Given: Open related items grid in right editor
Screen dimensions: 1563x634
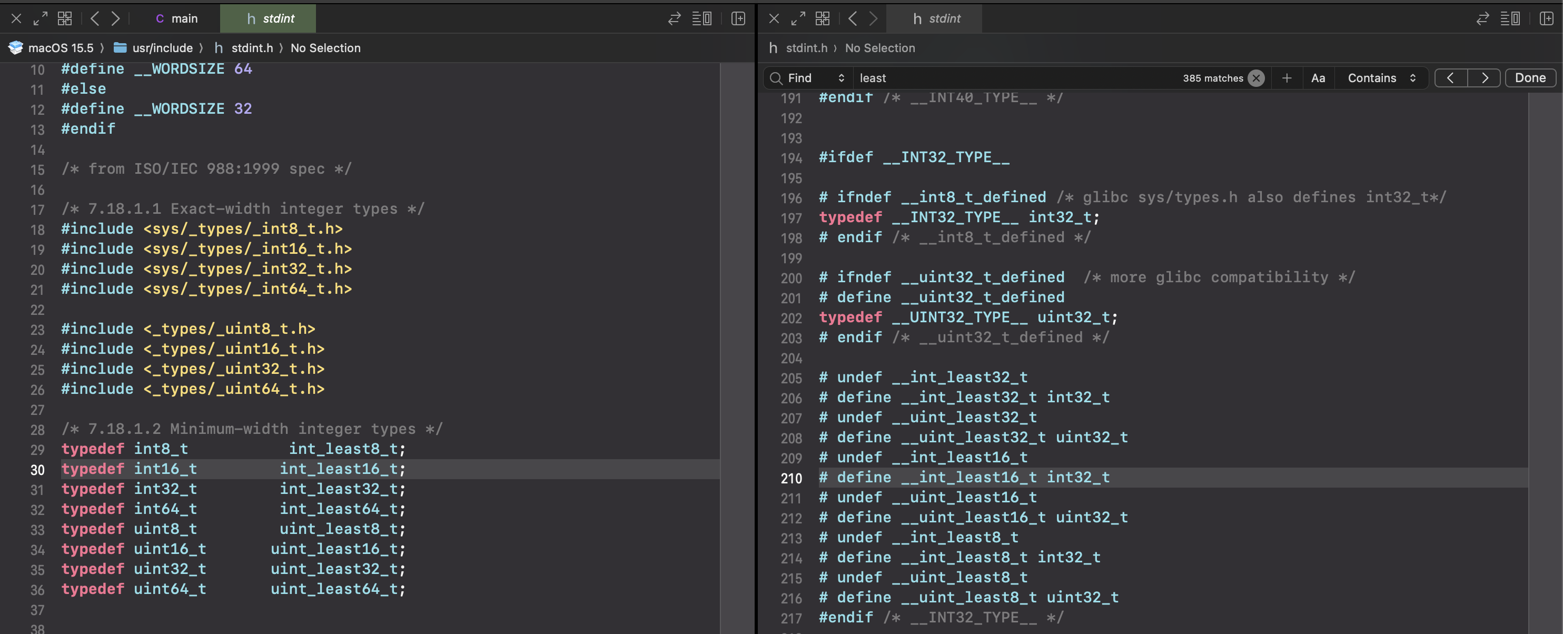Looking at the screenshot, I should [x=822, y=18].
